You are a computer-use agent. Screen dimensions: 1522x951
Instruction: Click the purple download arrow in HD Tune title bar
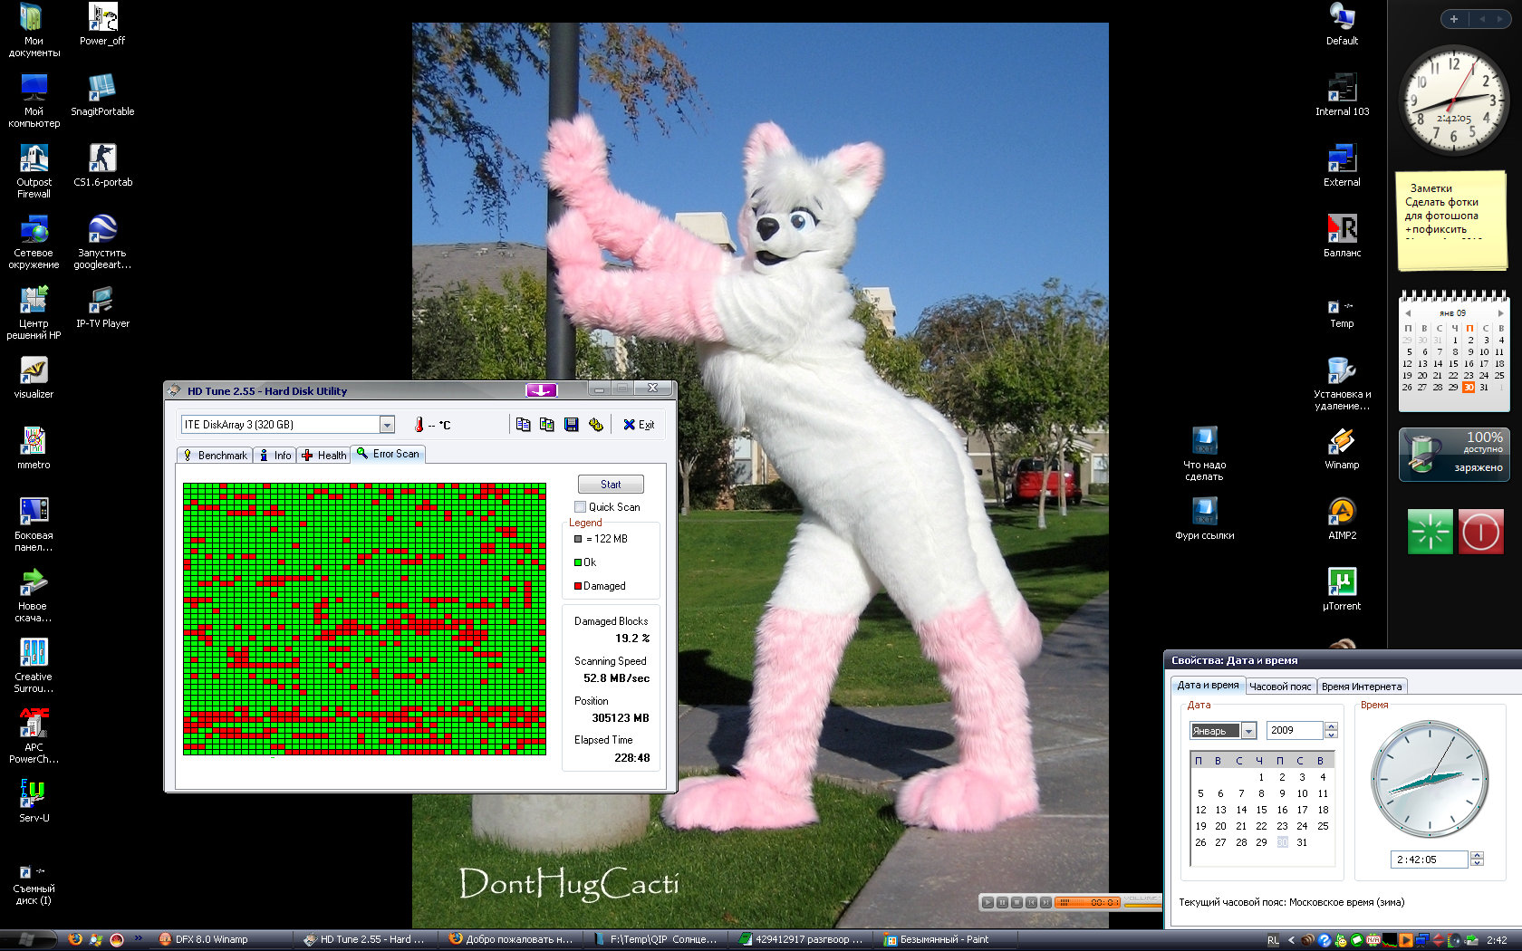(x=541, y=389)
